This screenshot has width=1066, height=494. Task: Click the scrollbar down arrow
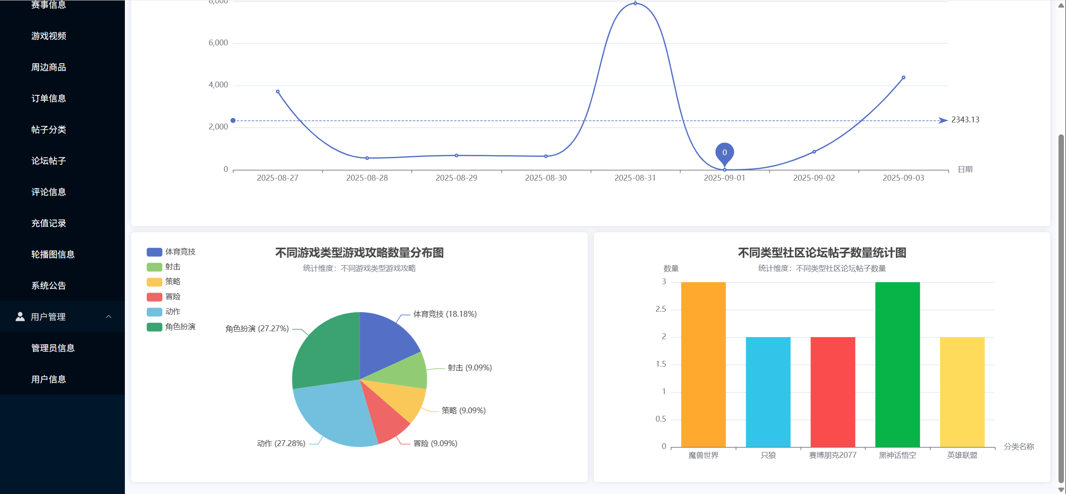click(x=1061, y=490)
